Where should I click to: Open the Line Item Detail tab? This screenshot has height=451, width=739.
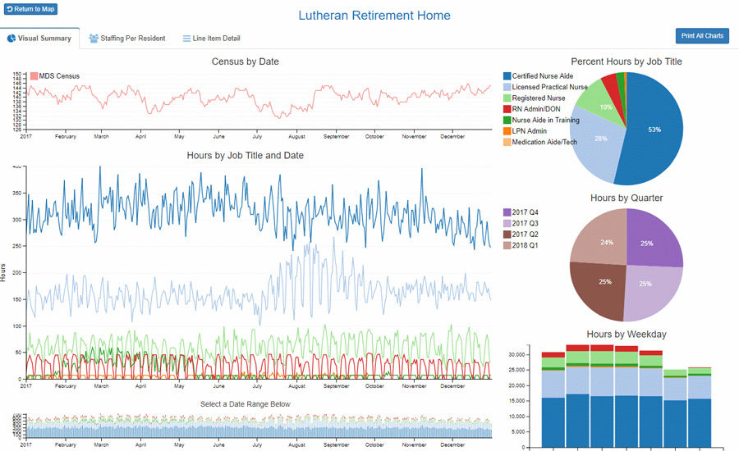(212, 39)
